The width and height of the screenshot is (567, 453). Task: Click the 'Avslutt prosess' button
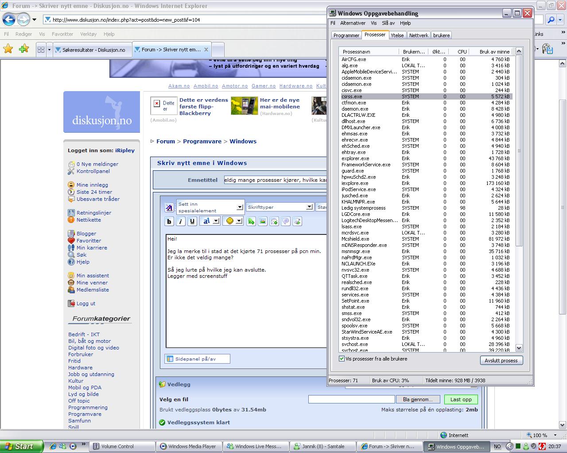(501, 361)
